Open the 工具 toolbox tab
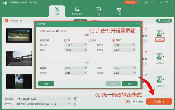The height and width of the screenshot is (110, 175). (x=119, y=11)
